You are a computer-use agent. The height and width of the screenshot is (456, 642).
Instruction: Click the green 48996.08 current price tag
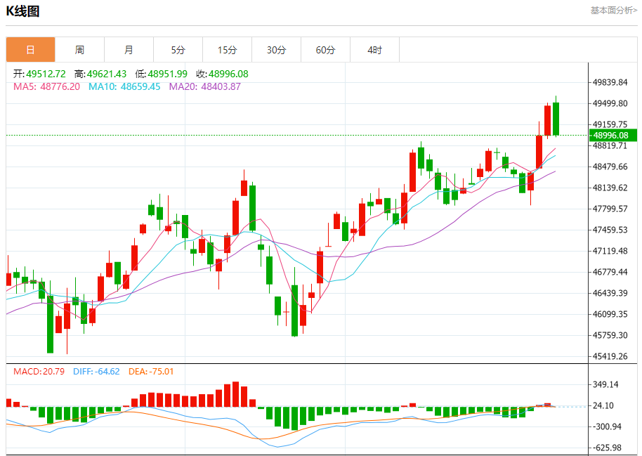pyautogui.click(x=613, y=136)
